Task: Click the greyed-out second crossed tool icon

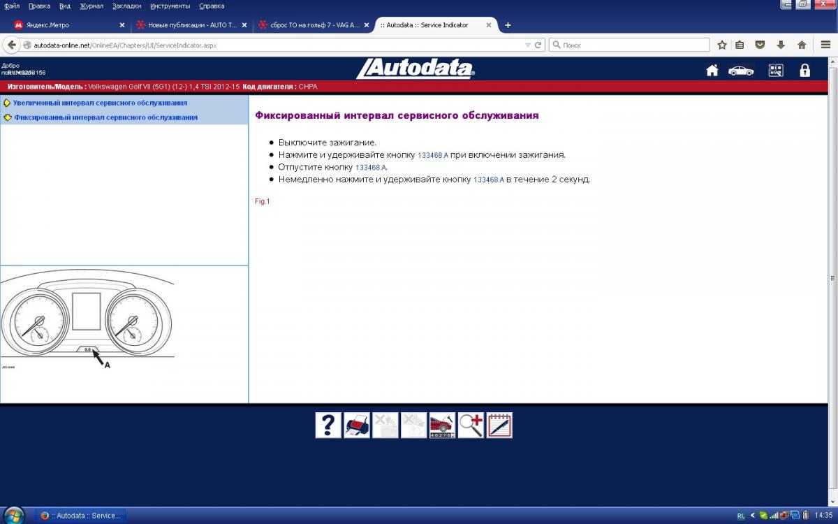Action: click(x=413, y=425)
